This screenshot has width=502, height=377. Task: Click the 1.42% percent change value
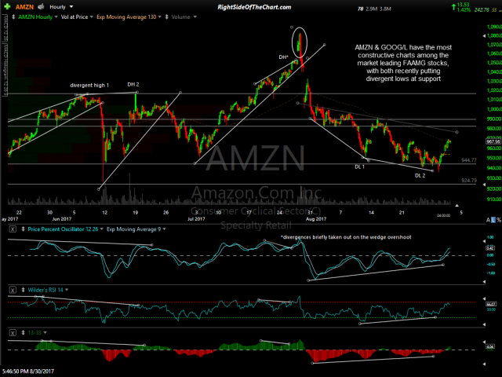tap(464, 10)
